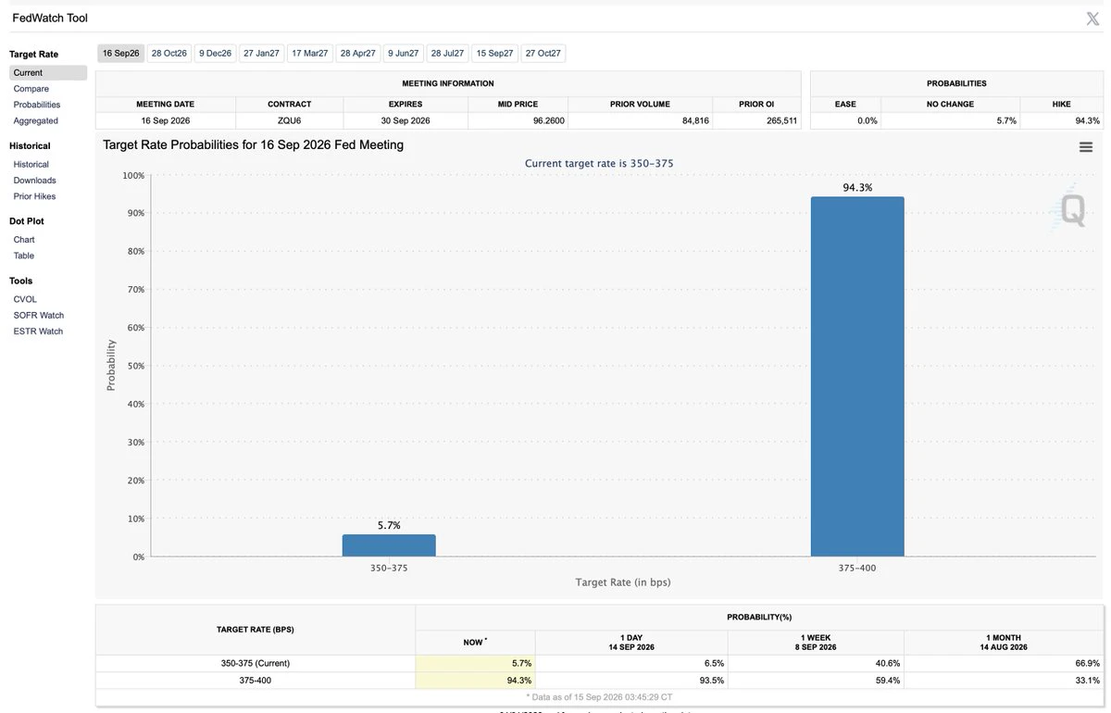This screenshot has width=1111, height=713.
Task: Click contract cell ZQU6
Action: click(290, 120)
